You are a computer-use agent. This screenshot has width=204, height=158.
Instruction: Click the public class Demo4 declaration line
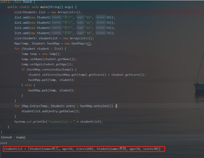[18, 2]
